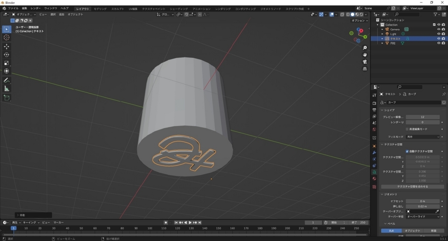Viewport: 448px width, 241px height.
Task: Select the オブジェクト bevel mode button
Action: (412, 231)
